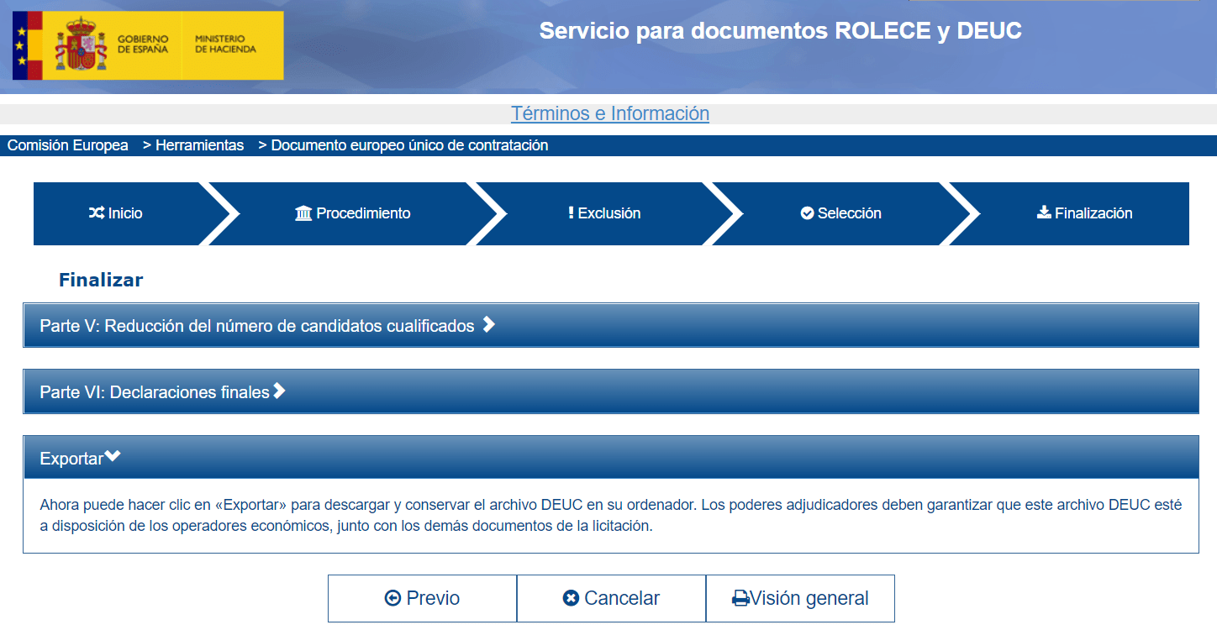Screen dimensions: 1217x630
Task: Click the X-circle icon on Cancelar
Action: tap(571, 598)
